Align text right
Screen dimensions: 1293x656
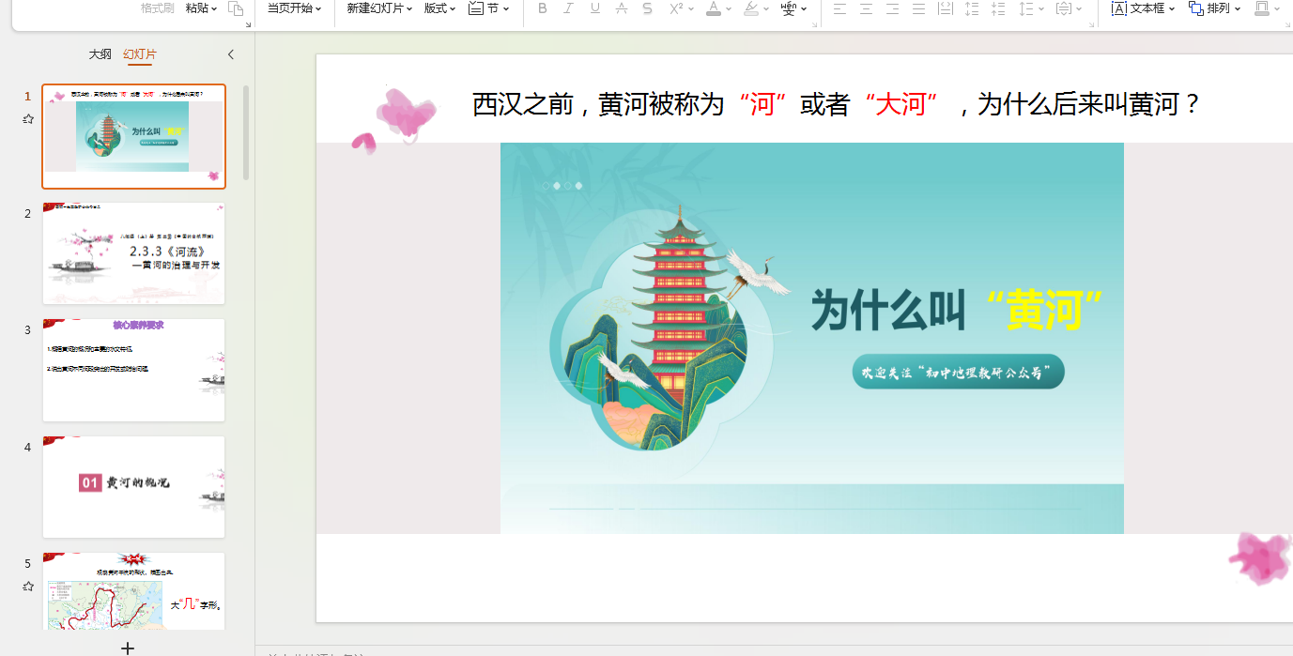tap(892, 8)
